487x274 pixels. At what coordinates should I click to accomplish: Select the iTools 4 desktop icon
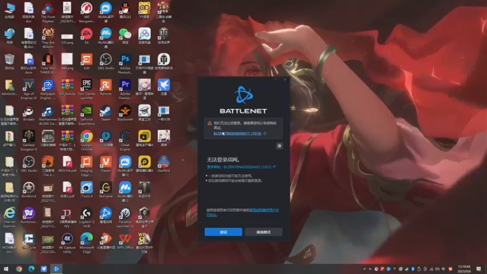(x=86, y=190)
